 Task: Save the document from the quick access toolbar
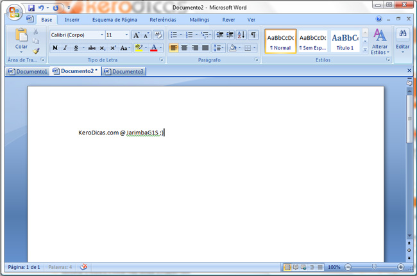coord(31,8)
